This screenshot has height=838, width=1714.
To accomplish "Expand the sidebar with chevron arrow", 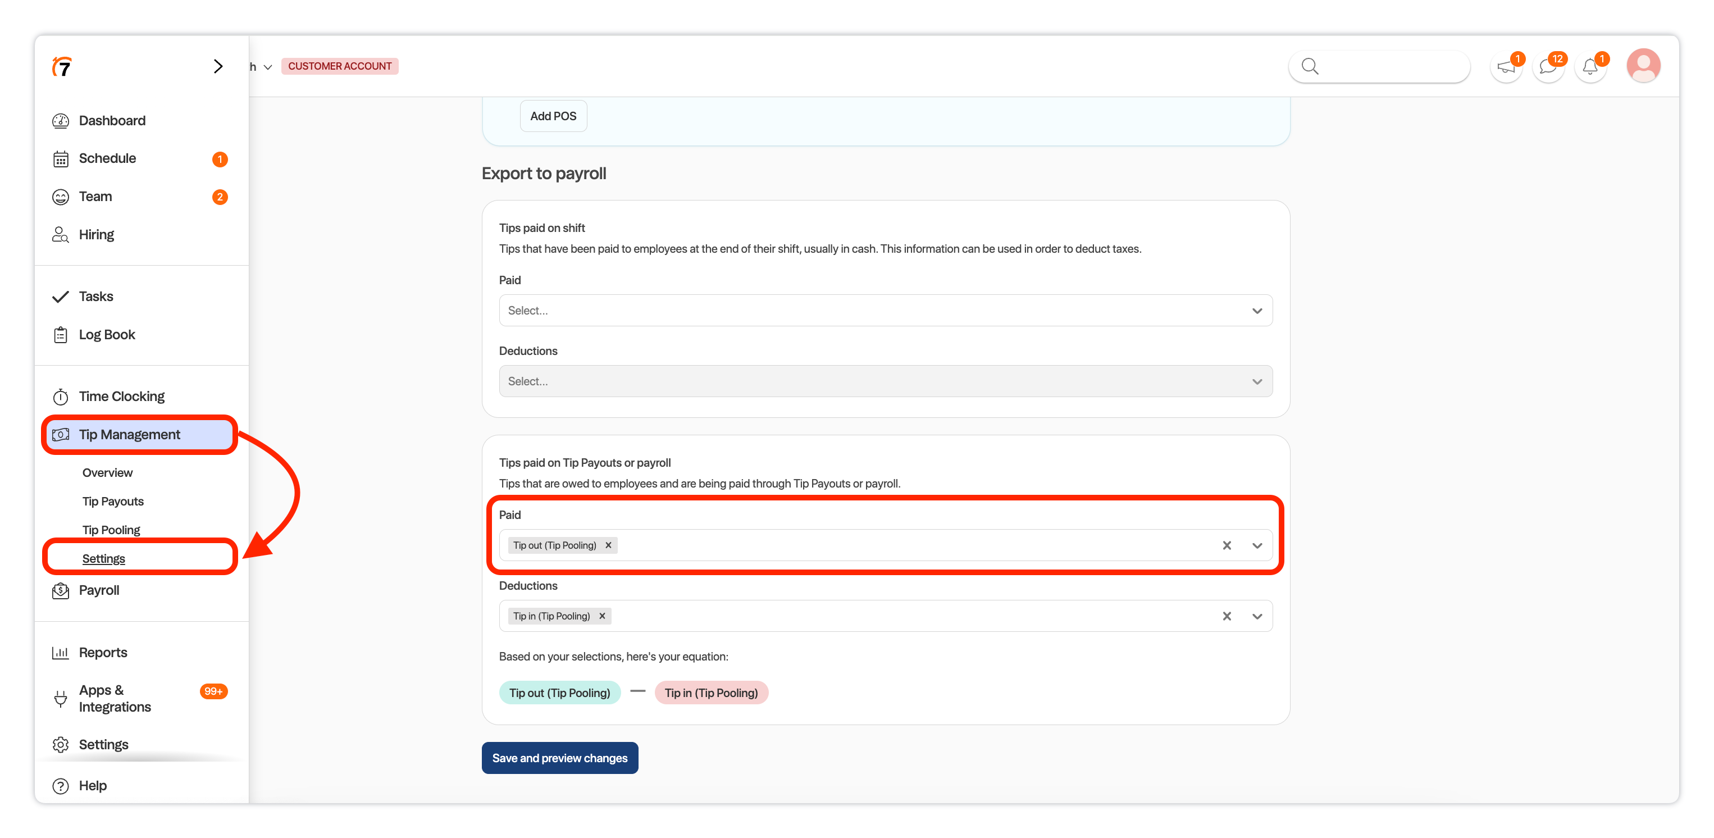I will [x=217, y=67].
